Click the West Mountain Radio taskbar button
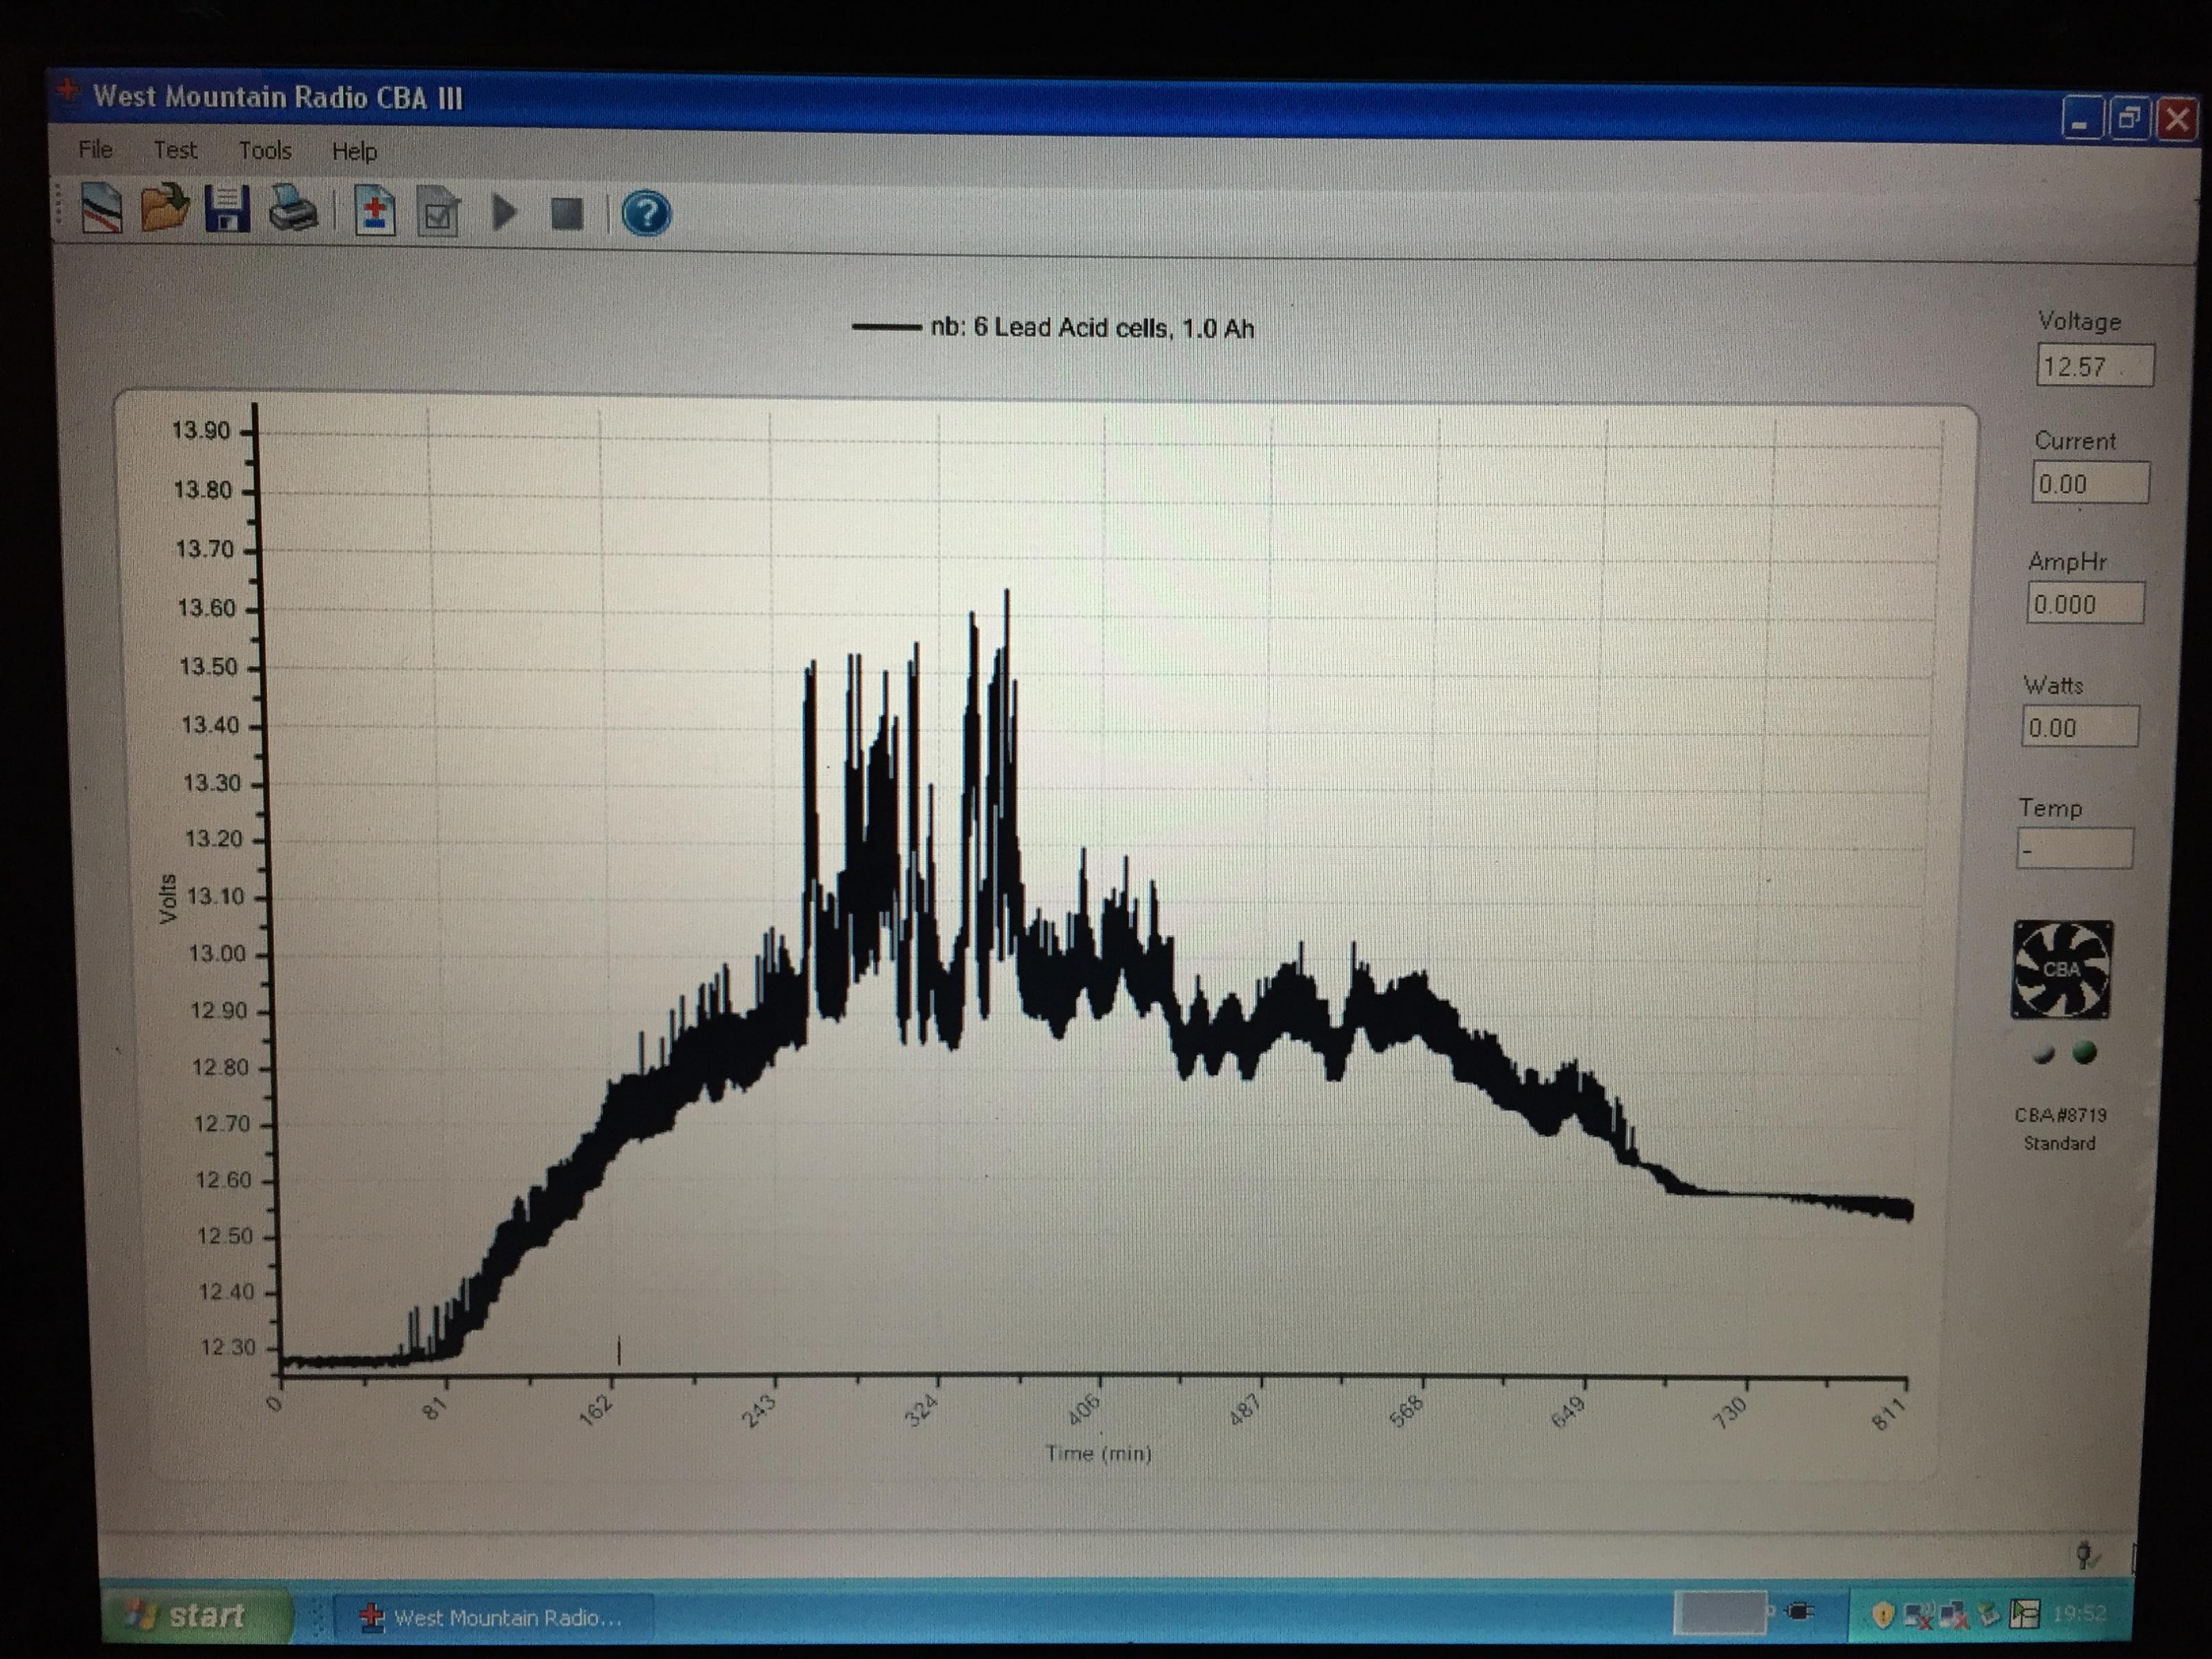 492,1617
